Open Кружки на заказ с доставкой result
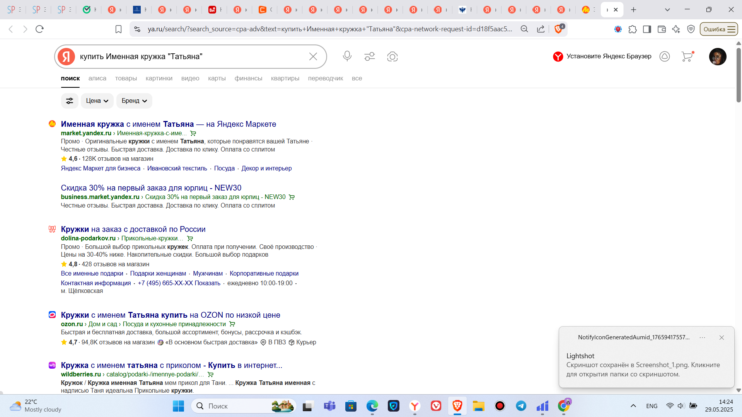742x417 pixels. click(x=133, y=229)
